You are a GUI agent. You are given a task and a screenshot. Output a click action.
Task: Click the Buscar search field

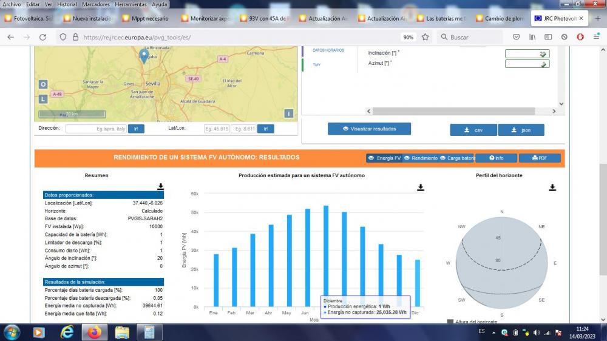[470, 37]
